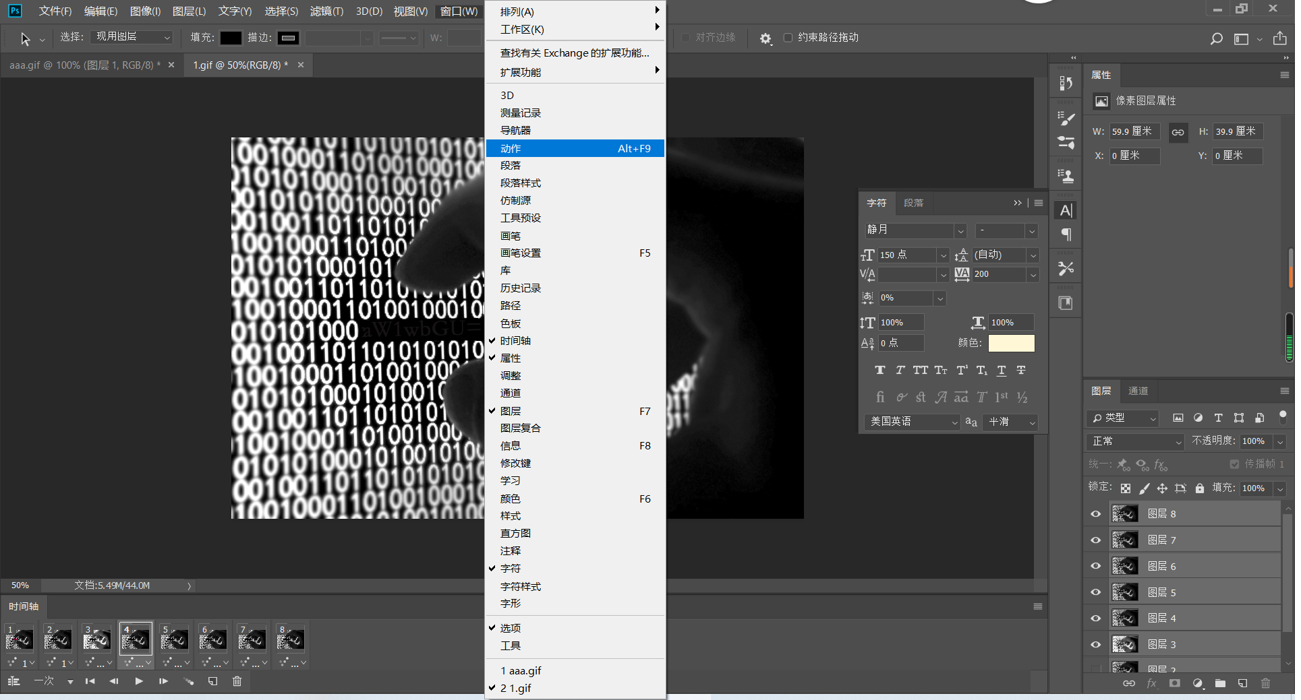Viewport: 1301px width, 700px height.
Task: Click the text color swatch
Action: pos(1011,343)
